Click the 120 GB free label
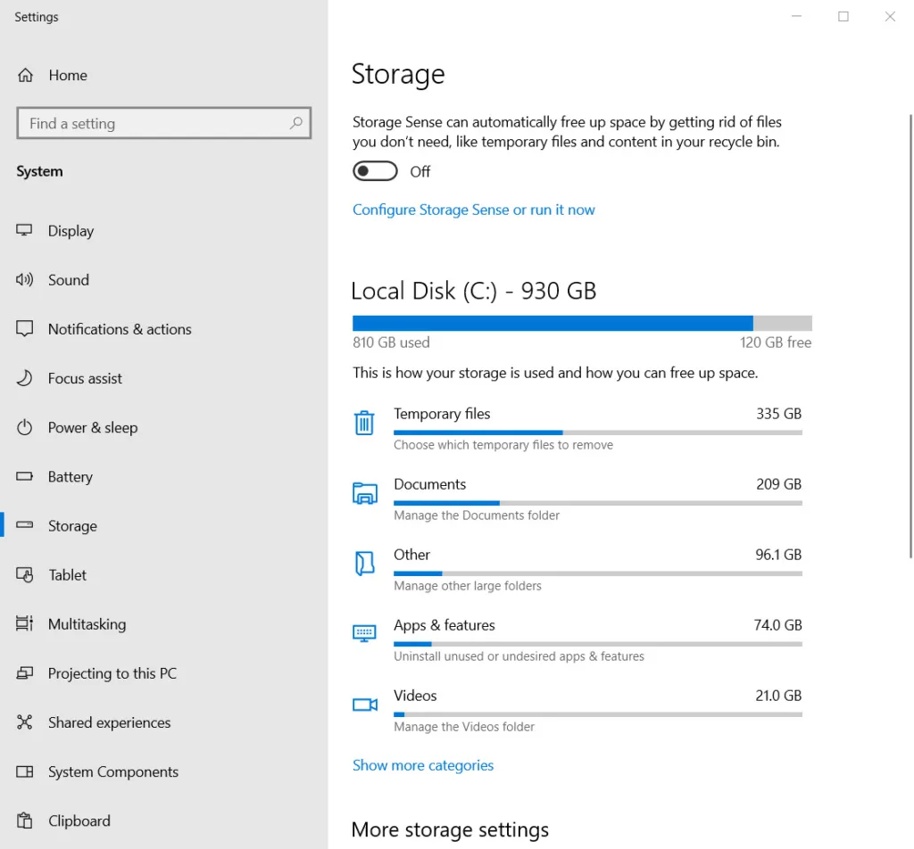 point(776,342)
